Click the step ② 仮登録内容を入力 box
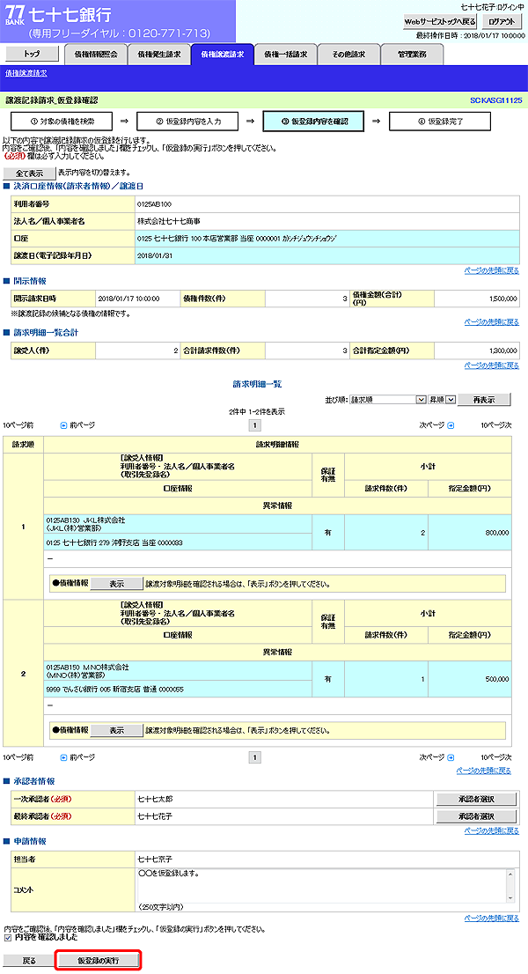Screen dimensions: 528x974 (188, 122)
